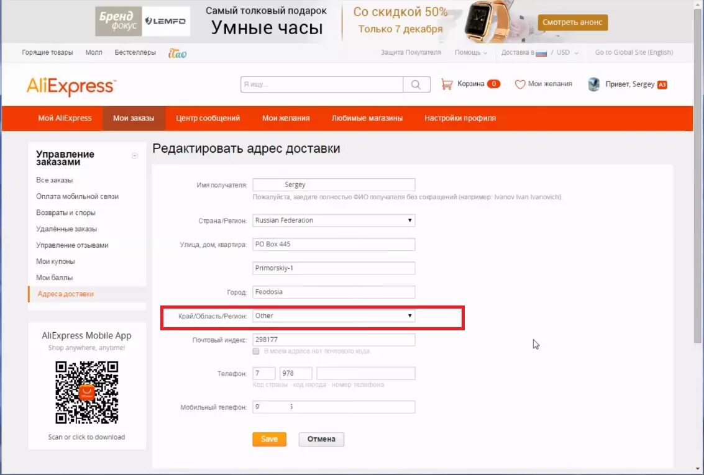Click the search magnifier icon

416,84
